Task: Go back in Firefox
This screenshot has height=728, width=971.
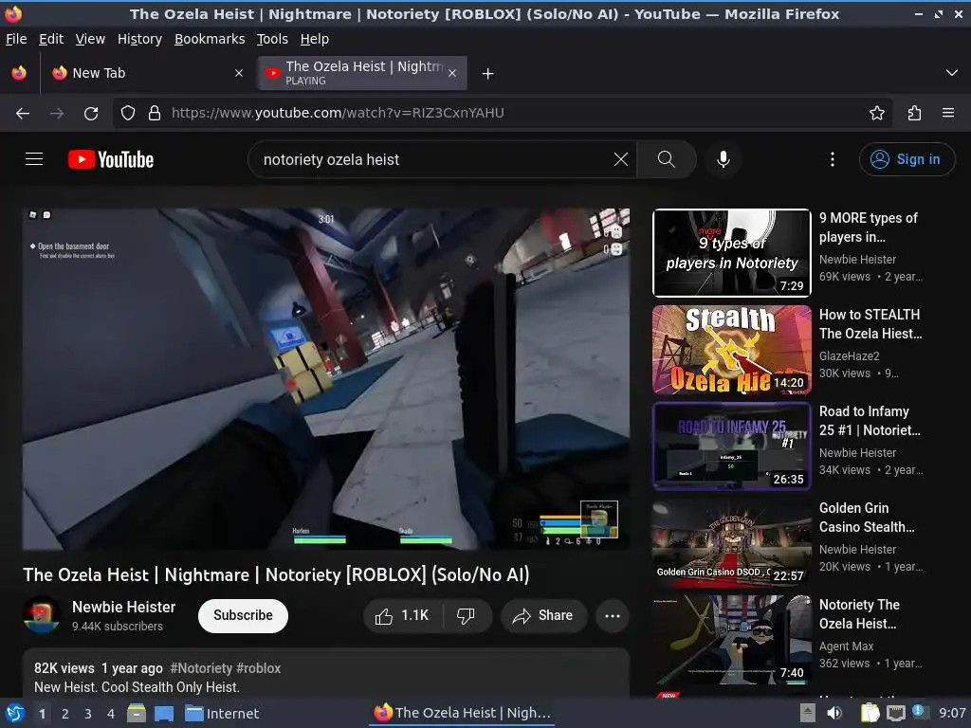Action: click(x=23, y=113)
